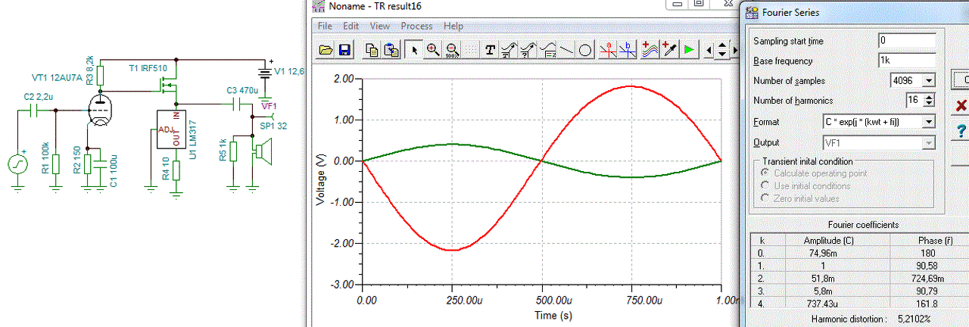Viewport: 969px width, 327px height.
Task: Click the eyedropper with plus icon
Action: click(669, 50)
